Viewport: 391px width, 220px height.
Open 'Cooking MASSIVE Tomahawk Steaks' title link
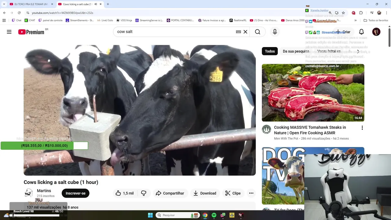pyautogui.click(x=310, y=130)
